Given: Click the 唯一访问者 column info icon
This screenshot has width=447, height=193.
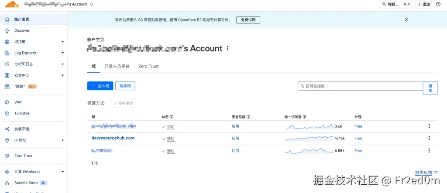Looking at the screenshot, I should click(304, 117).
